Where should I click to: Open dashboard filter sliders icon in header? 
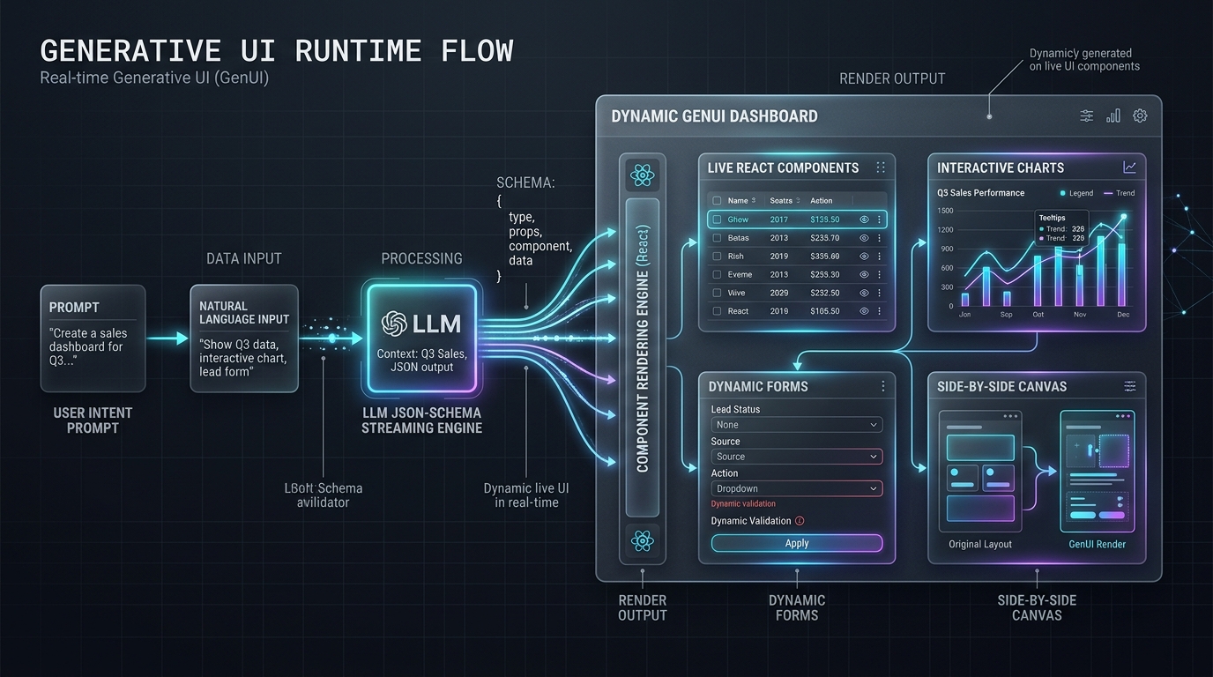pyautogui.click(x=1087, y=115)
